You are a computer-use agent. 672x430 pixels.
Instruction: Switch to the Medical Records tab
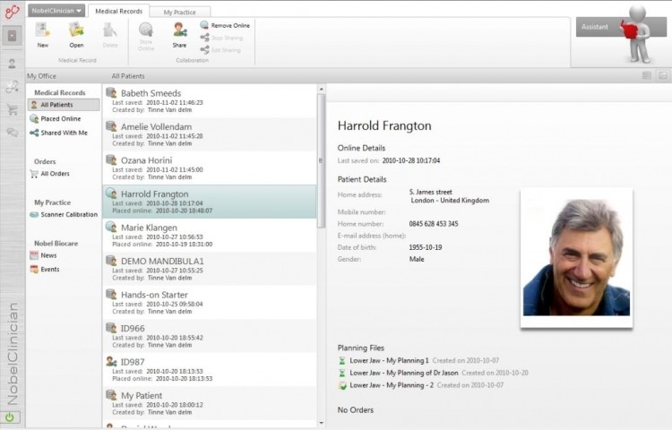pyautogui.click(x=118, y=11)
